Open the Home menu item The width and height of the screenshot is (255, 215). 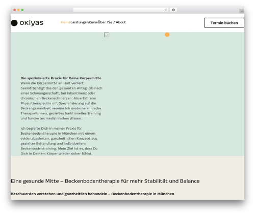coord(66,22)
